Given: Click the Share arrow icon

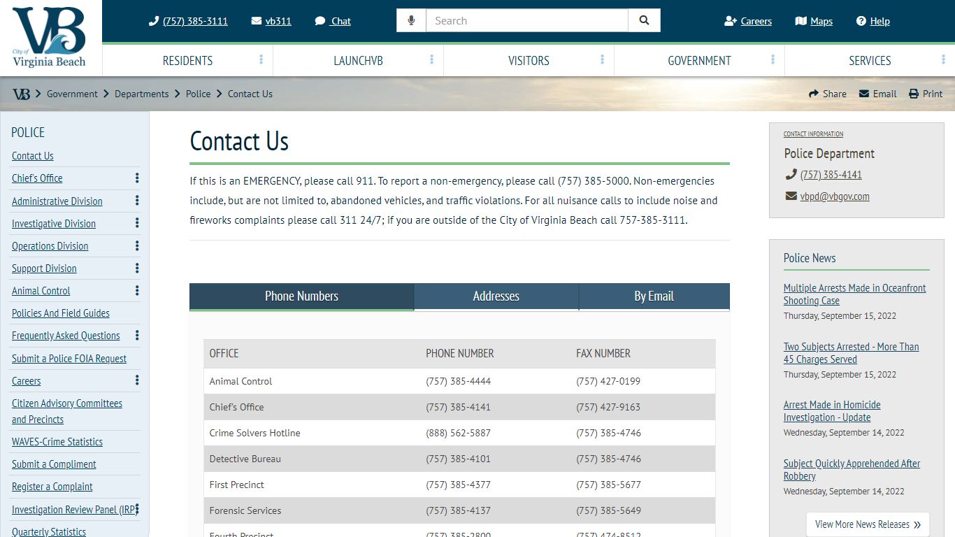Looking at the screenshot, I should coord(814,94).
